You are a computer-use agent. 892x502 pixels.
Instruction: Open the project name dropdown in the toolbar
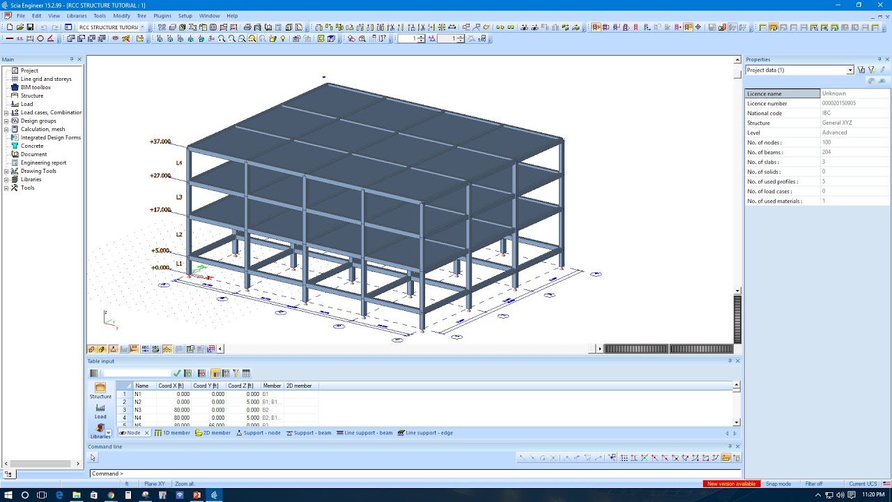143,26
